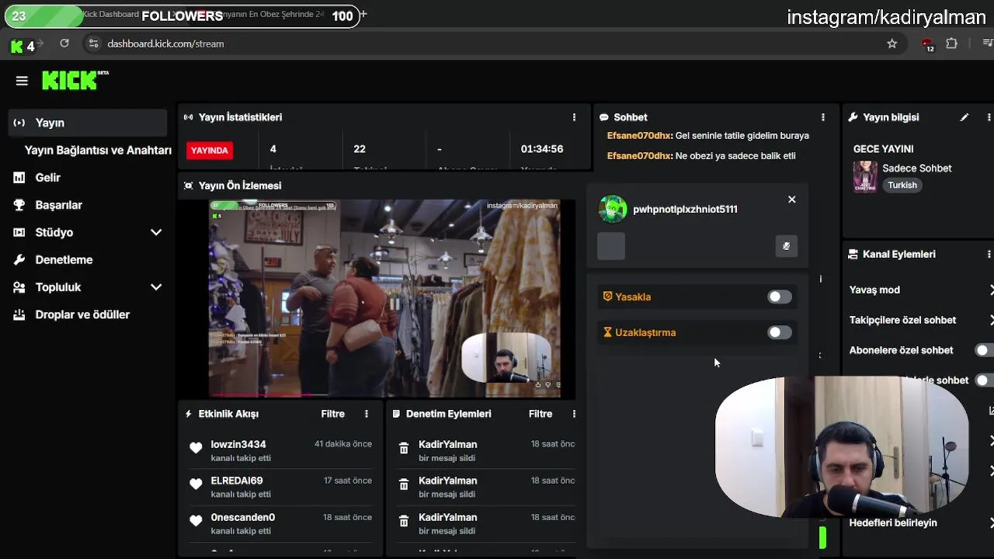
Task: Click the Yayın bilgisi wrench icon
Action: coord(853,117)
